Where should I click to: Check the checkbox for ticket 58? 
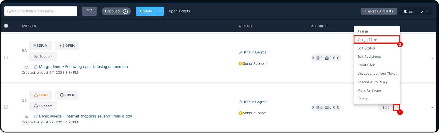6,57
